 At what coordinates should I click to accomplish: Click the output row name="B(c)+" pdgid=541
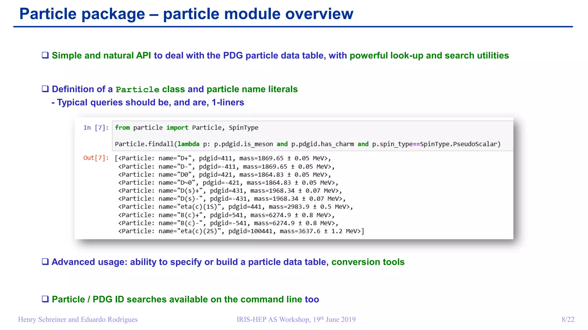pos(226,215)
